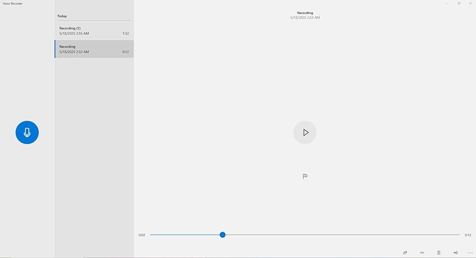Click the 0:02 elapsed time label
Image resolution: width=476 pixels, height=258 pixels.
(142, 235)
